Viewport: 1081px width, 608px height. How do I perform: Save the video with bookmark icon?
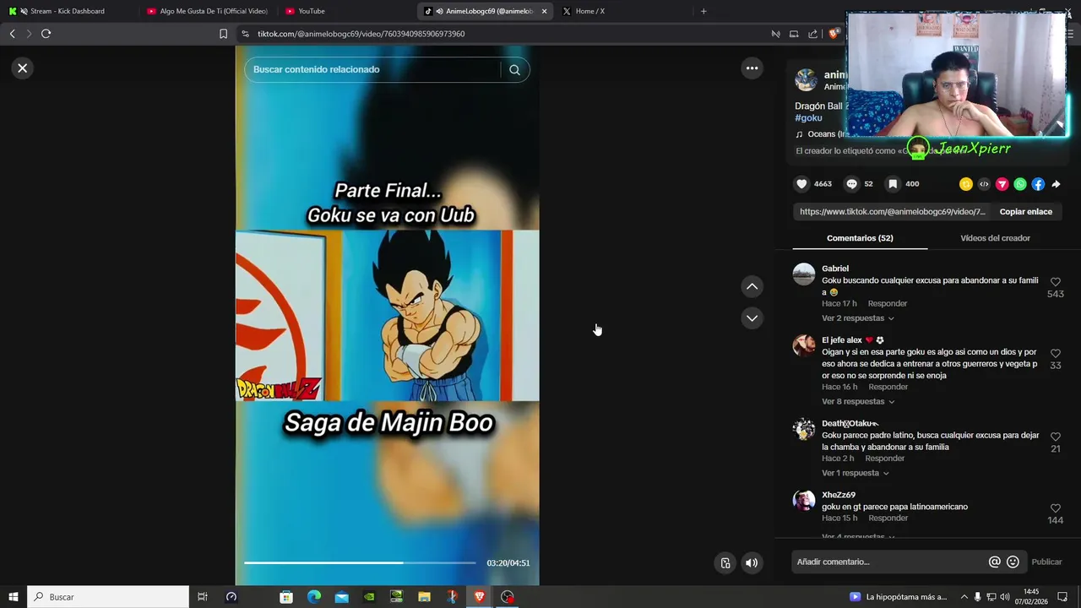tap(892, 184)
